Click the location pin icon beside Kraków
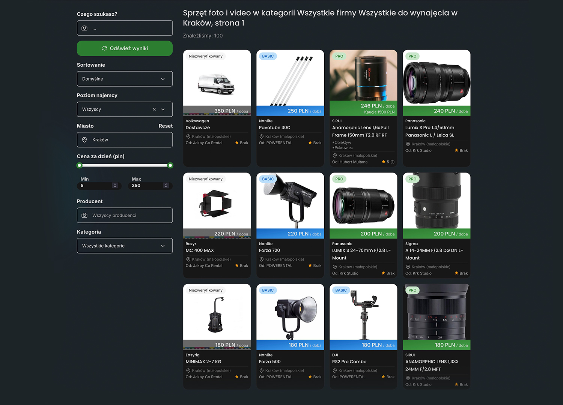This screenshot has height=405, width=563. 84,140
